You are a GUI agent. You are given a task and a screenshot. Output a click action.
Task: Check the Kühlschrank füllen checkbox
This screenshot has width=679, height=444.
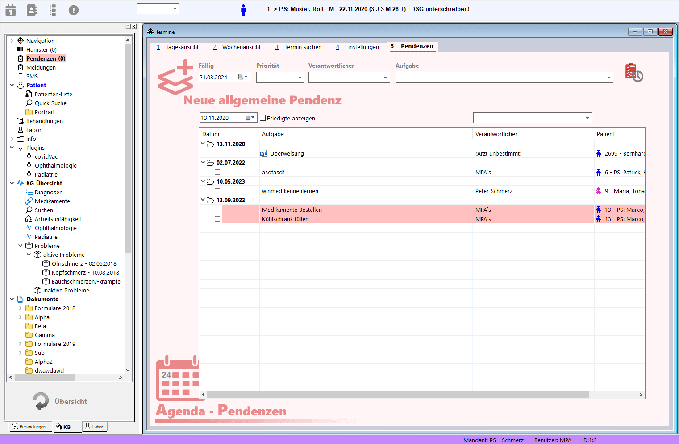(x=217, y=219)
